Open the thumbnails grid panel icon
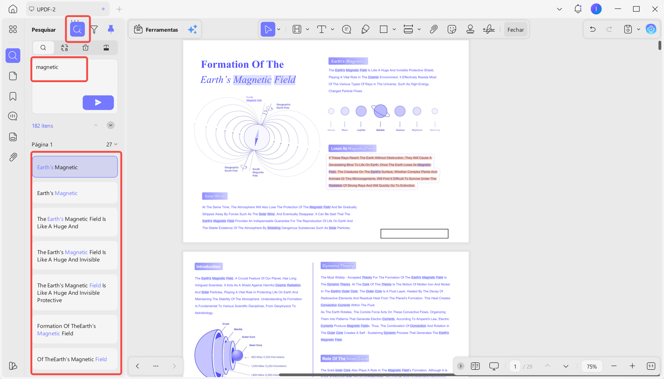Image resolution: width=664 pixels, height=379 pixels. click(x=13, y=29)
